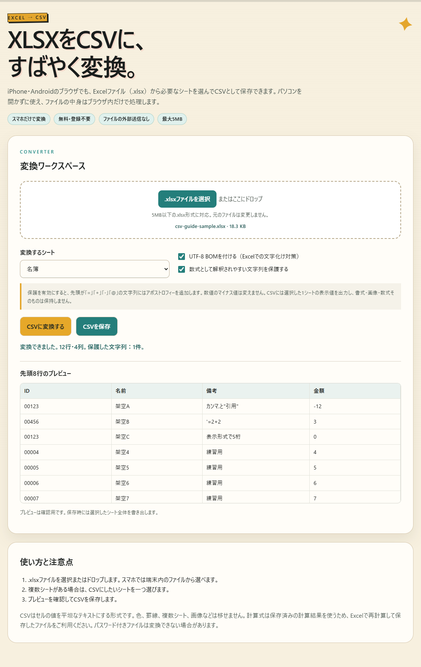Click the file drop zone area

pos(210,210)
